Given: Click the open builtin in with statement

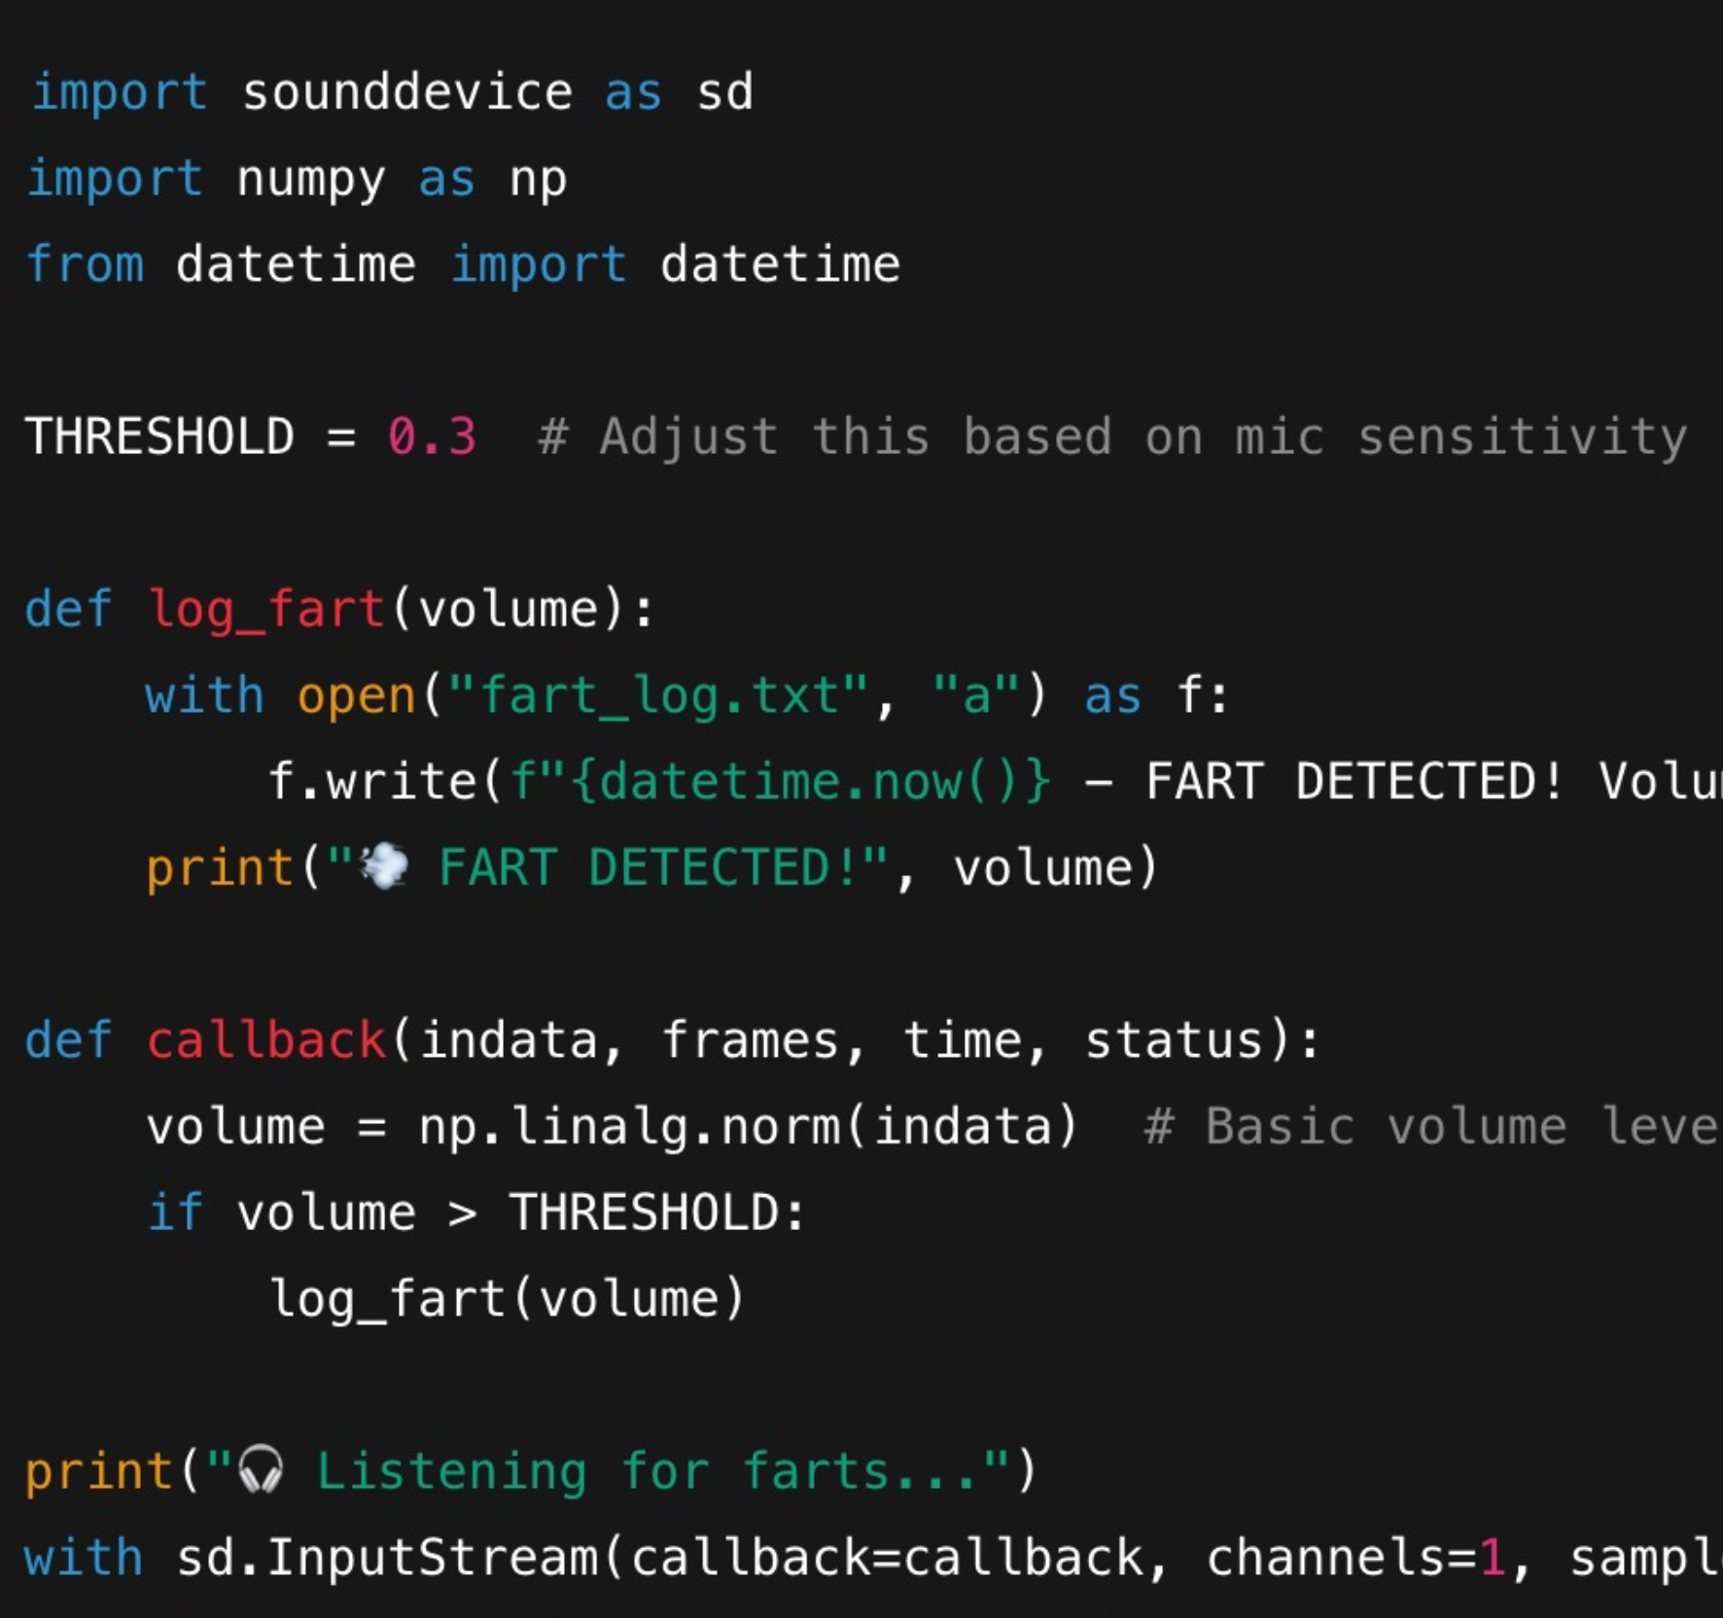Looking at the screenshot, I should pos(356,695).
